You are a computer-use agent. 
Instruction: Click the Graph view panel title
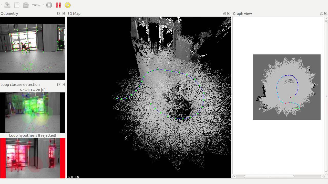click(242, 14)
